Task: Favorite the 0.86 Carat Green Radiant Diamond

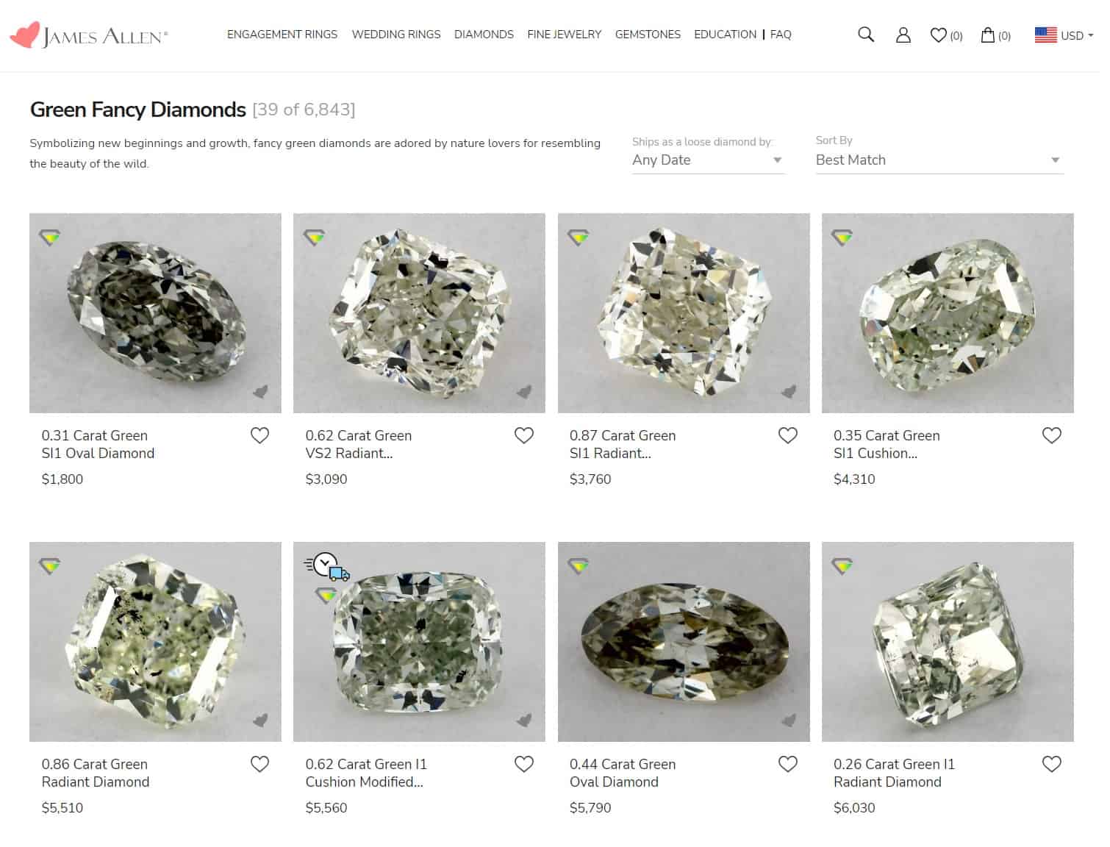Action: tap(259, 764)
